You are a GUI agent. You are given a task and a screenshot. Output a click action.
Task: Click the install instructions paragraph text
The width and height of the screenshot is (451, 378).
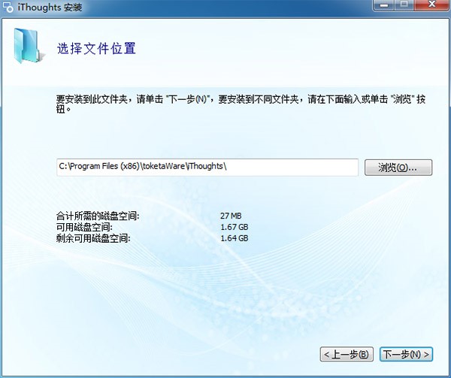[x=241, y=104]
